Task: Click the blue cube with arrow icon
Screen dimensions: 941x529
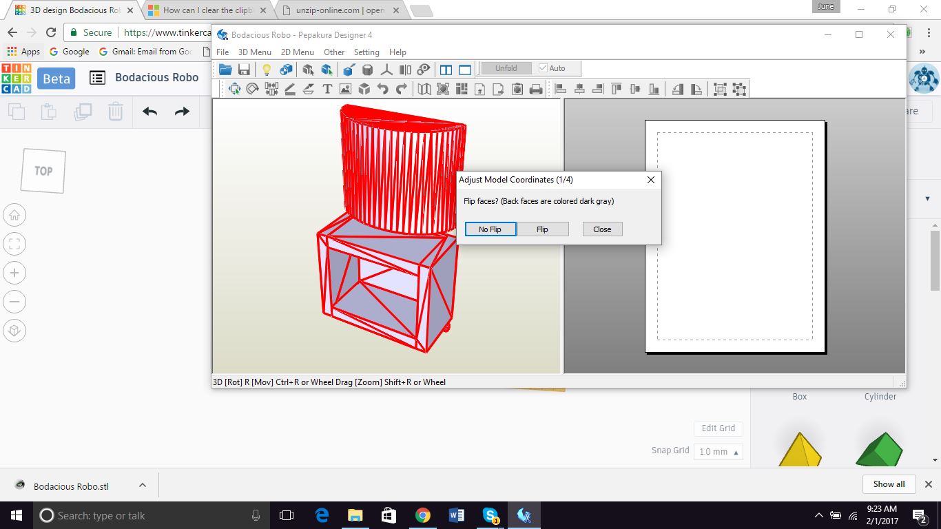Action: coord(349,69)
